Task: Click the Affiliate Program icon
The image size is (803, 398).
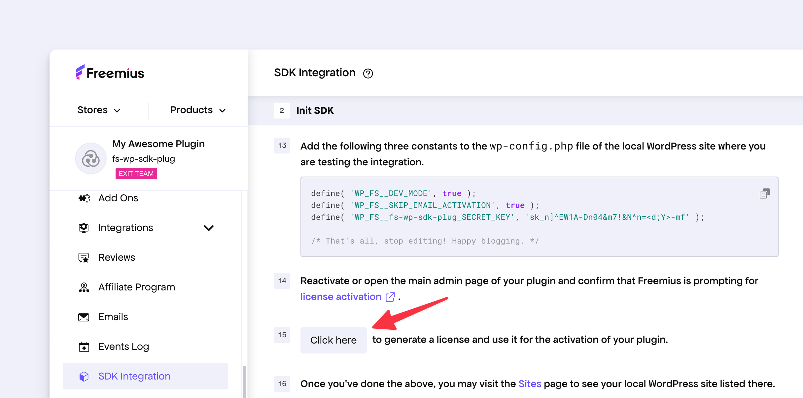Action: tap(84, 287)
